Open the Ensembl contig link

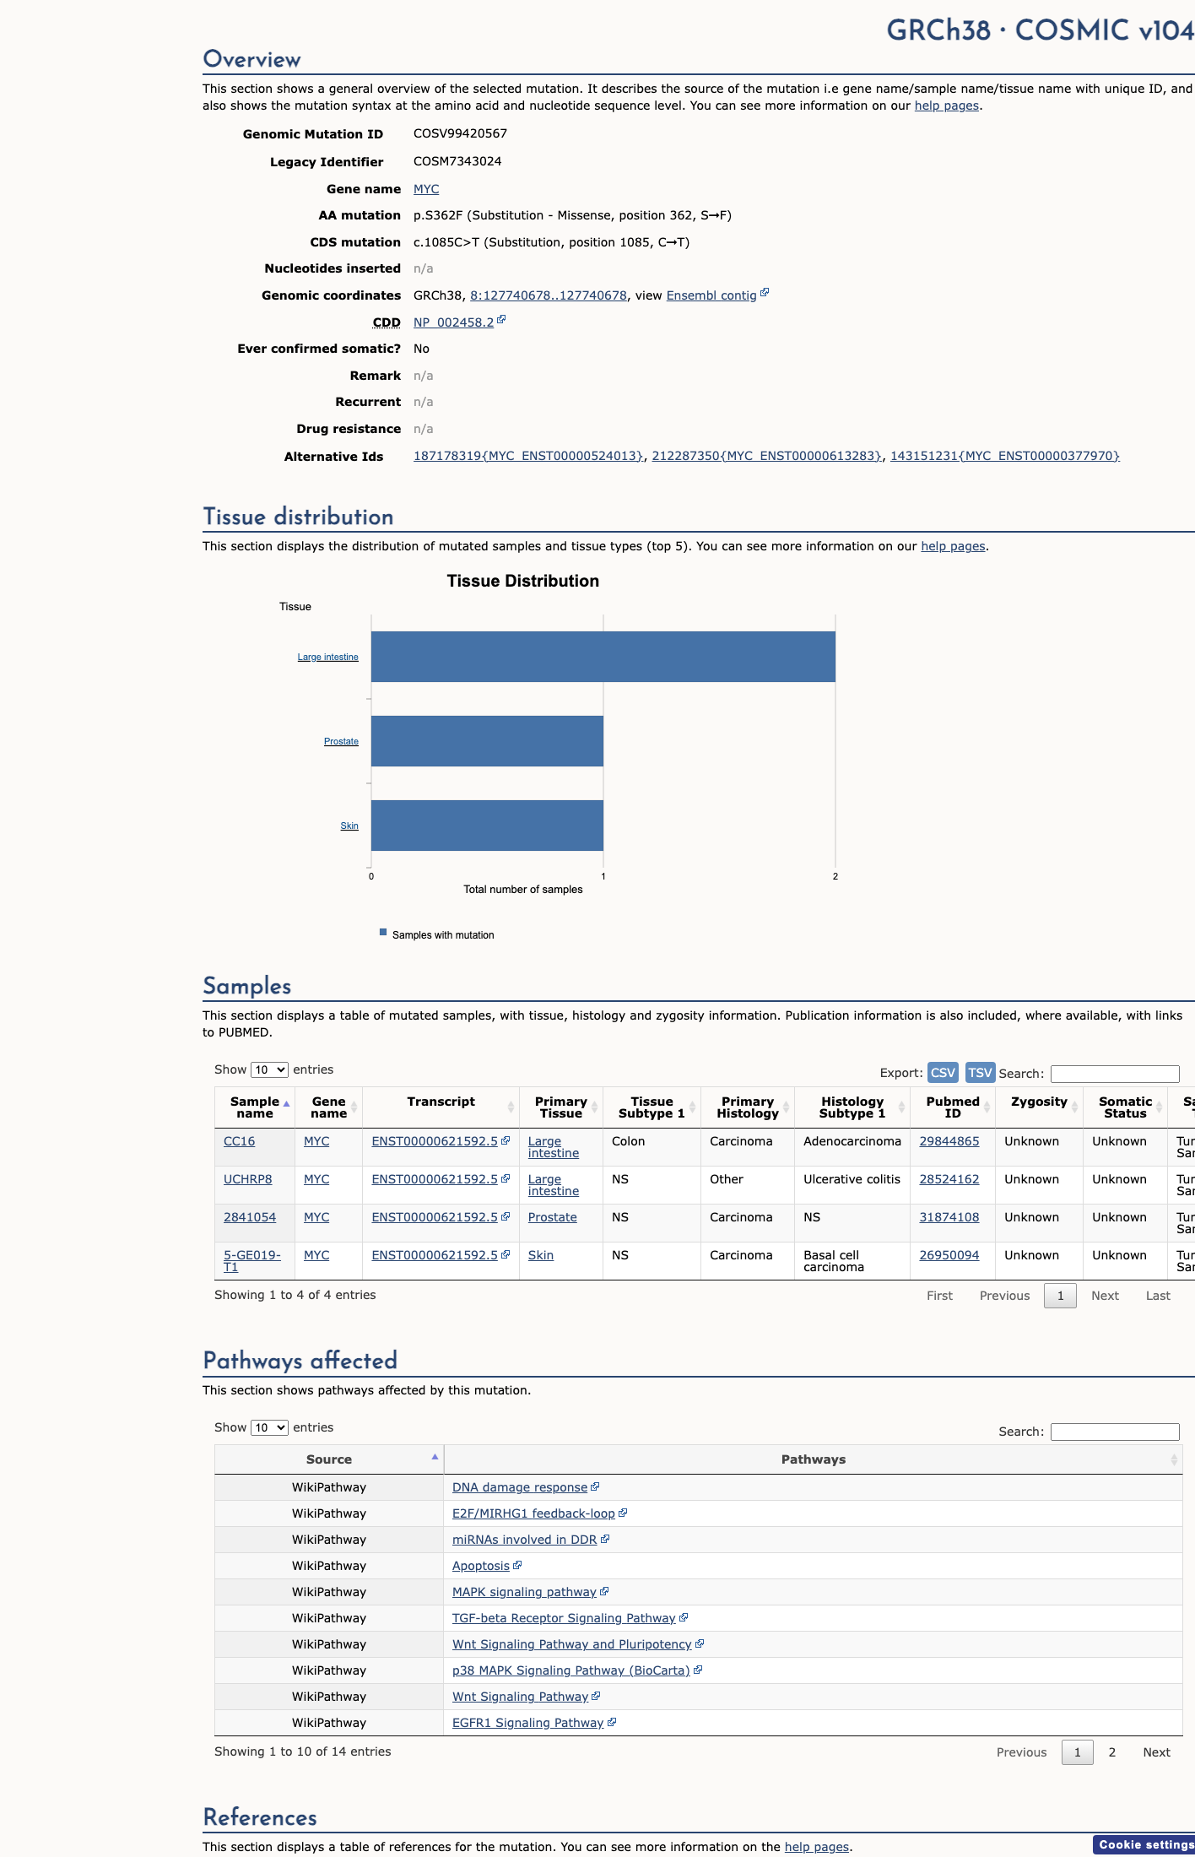click(711, 295)
